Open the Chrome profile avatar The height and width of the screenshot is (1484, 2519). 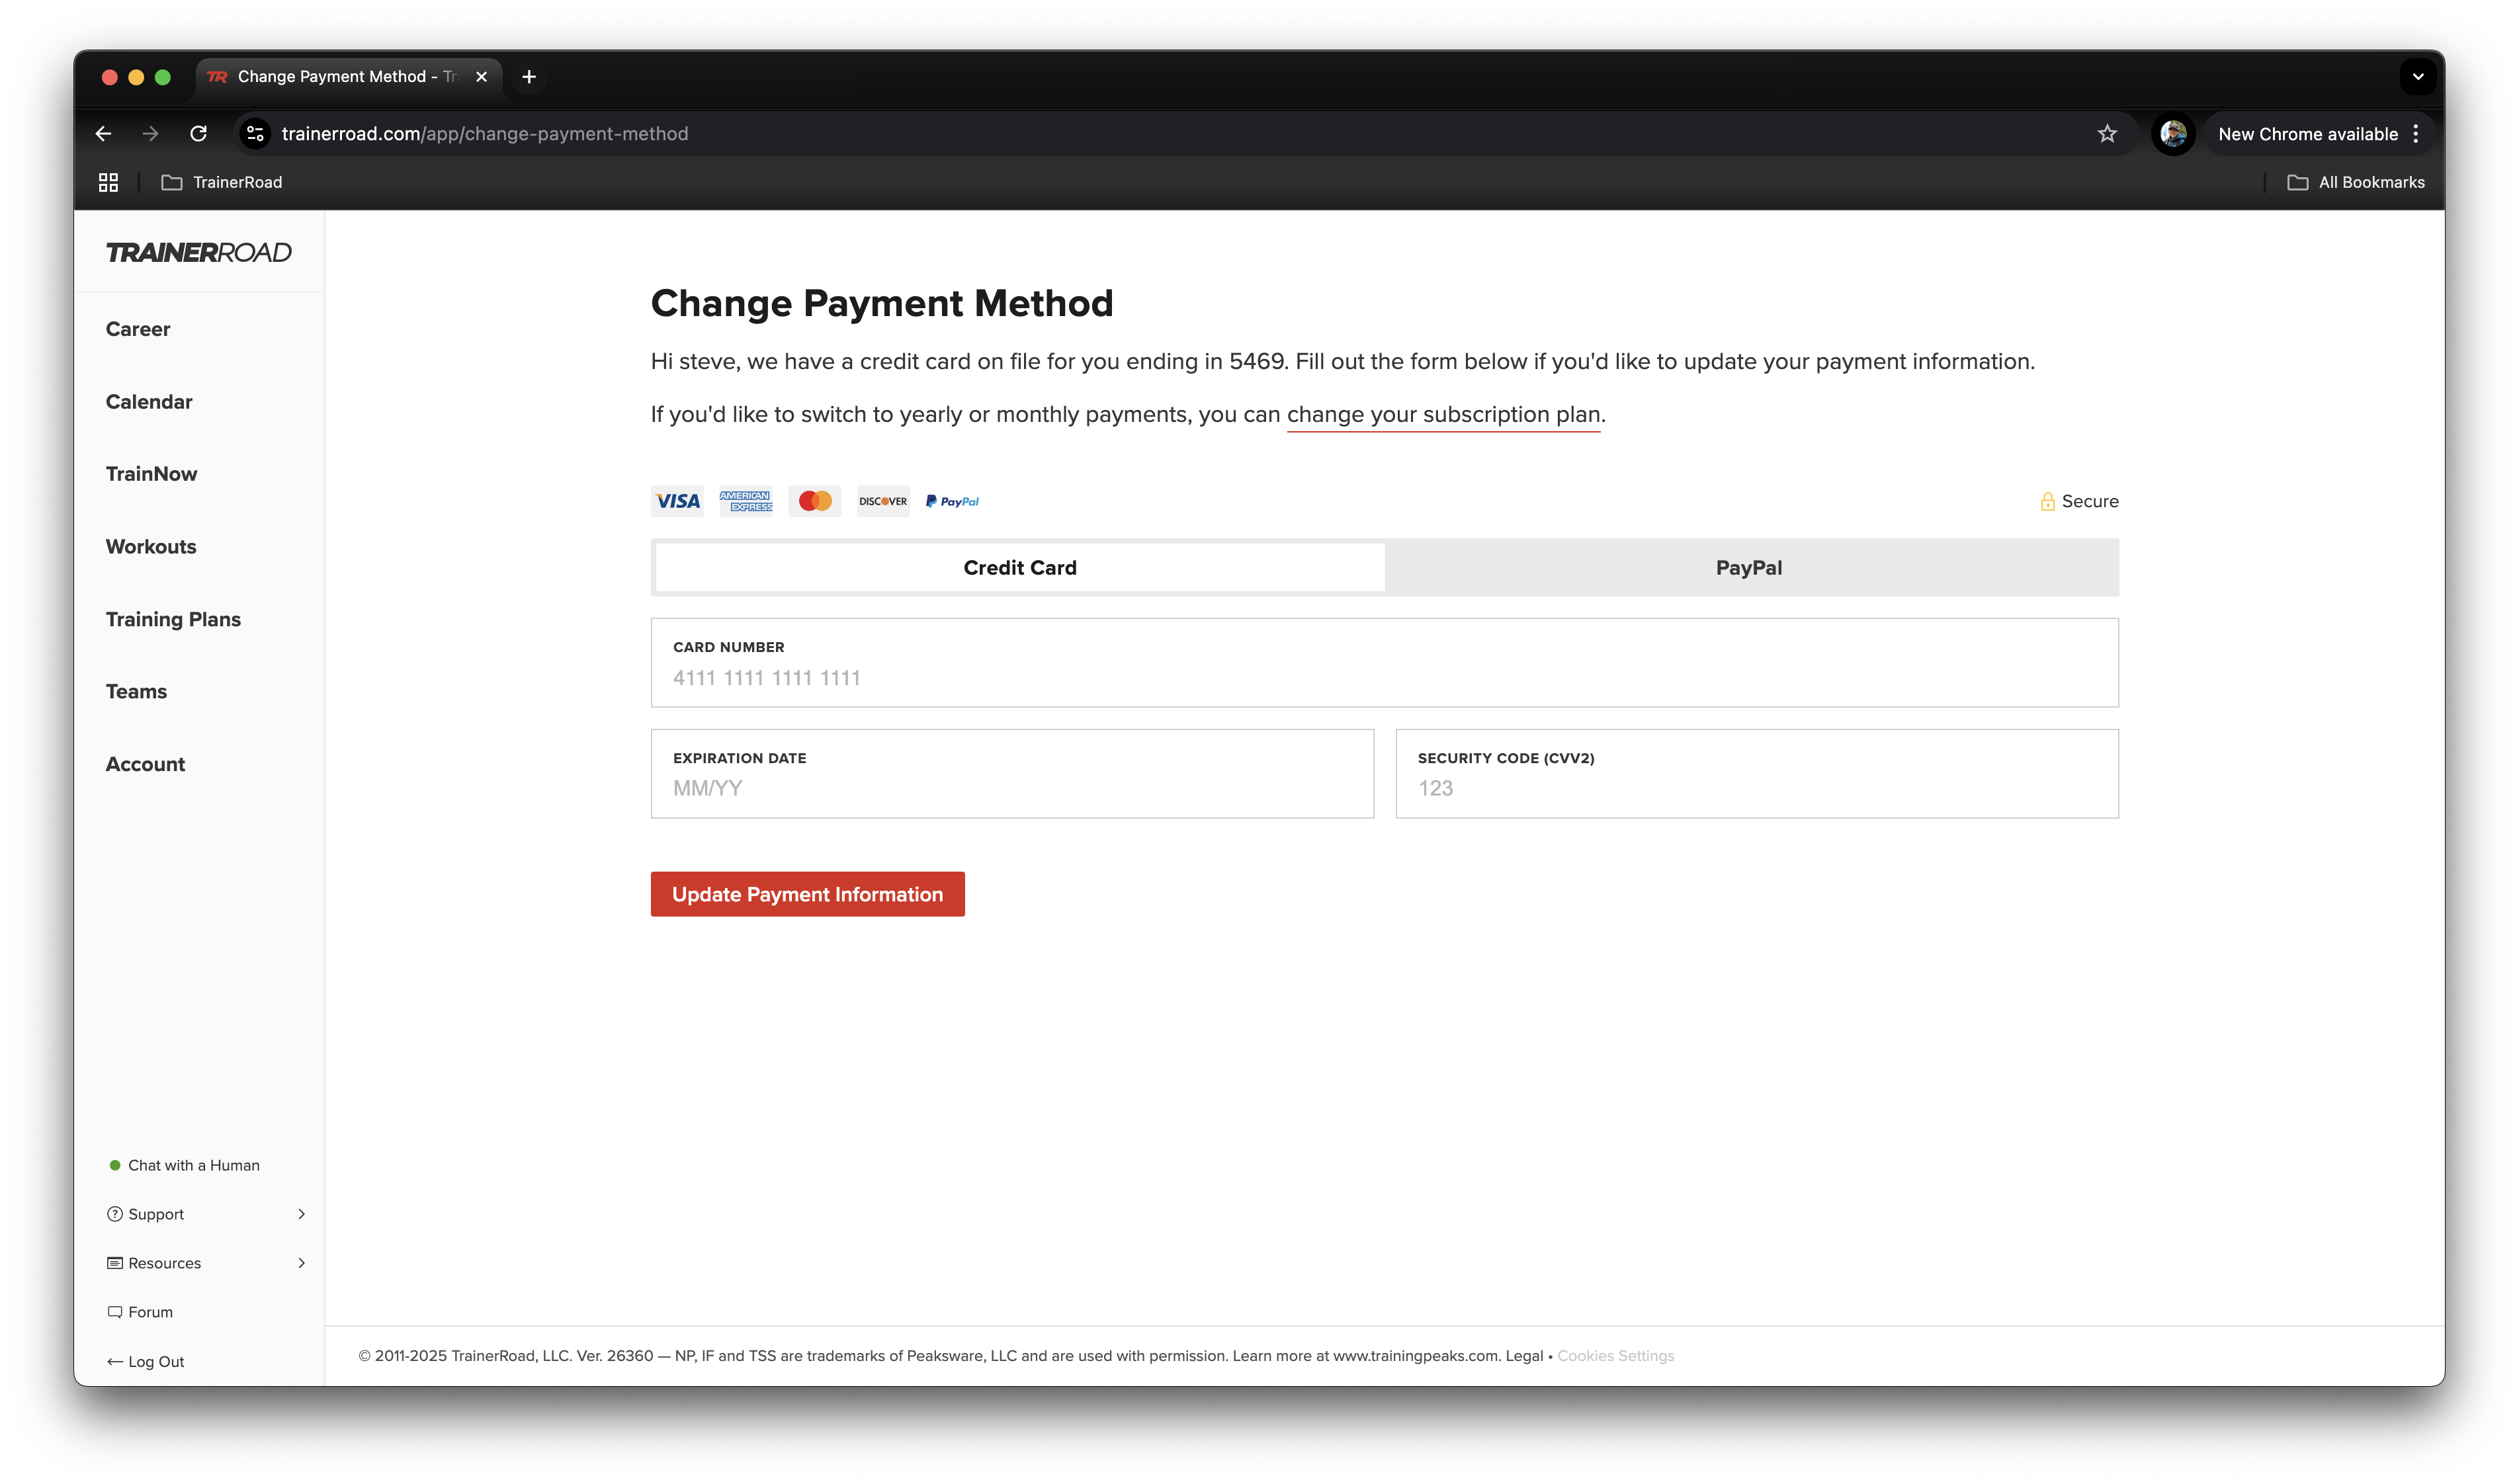coord(2173,134)
